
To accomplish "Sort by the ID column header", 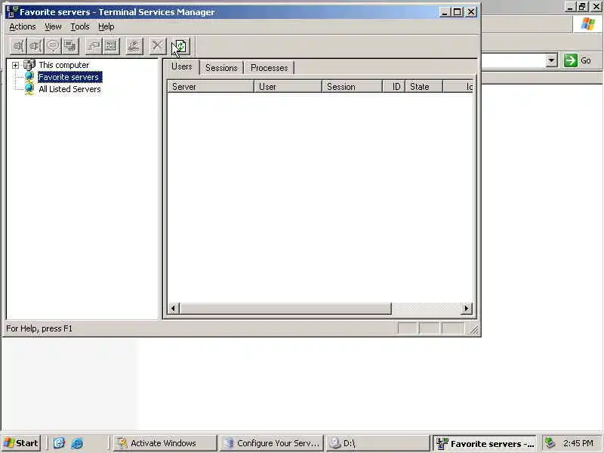I will [393, 87].
